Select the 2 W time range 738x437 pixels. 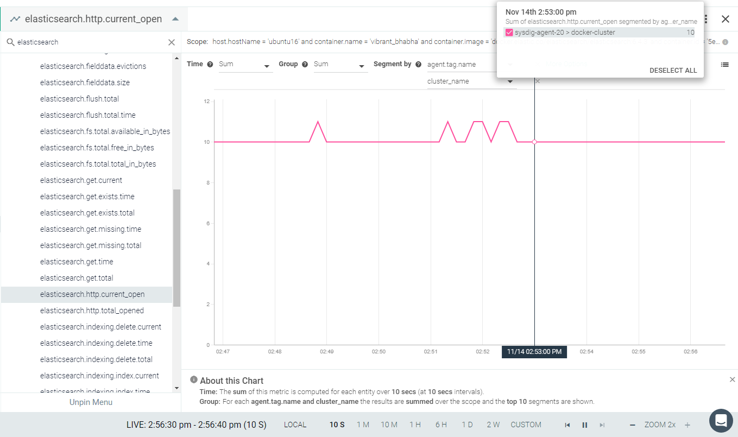(493, 425)
